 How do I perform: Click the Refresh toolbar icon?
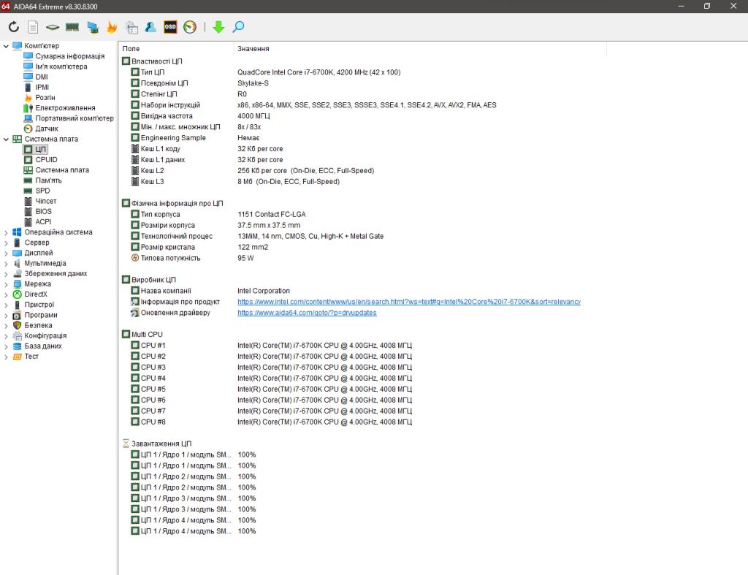click(14, 27)
